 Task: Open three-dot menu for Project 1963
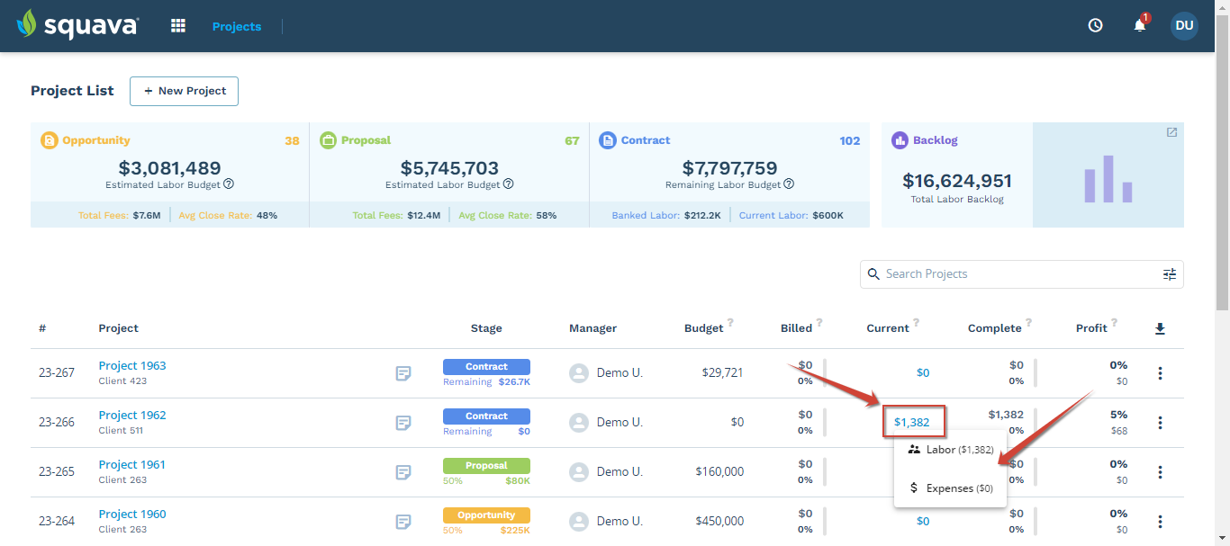[x=1160, y=373]
